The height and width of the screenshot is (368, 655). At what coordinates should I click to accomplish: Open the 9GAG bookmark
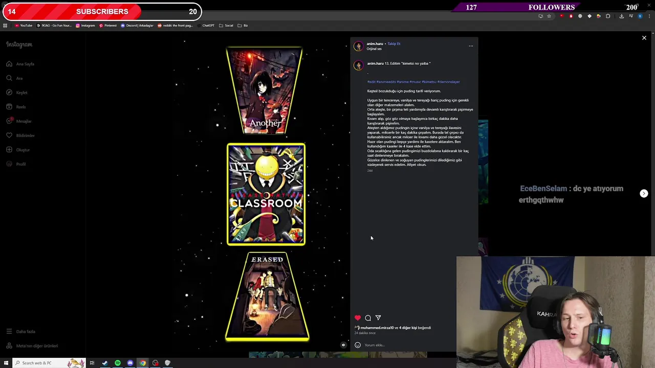(x=54, y=26)
